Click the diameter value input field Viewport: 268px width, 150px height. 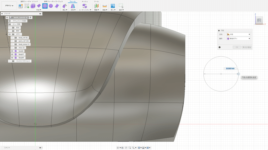coord(230,68)
